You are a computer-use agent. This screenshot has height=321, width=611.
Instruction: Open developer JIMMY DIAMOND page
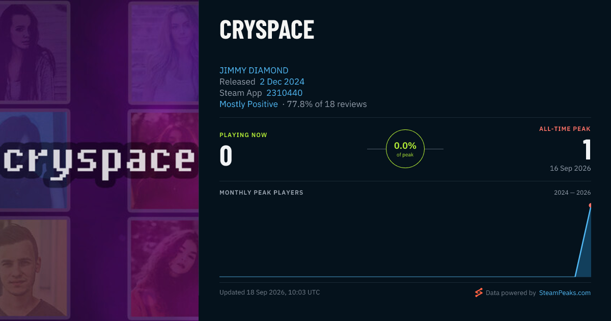click(x=254, y=70)
